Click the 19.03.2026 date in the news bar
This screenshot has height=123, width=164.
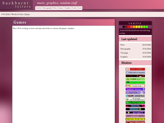click(5, 14)
